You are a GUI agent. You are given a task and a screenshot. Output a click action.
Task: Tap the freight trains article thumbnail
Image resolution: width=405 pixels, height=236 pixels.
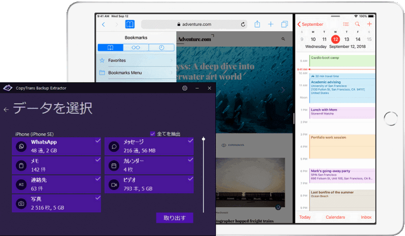(250, 182)
